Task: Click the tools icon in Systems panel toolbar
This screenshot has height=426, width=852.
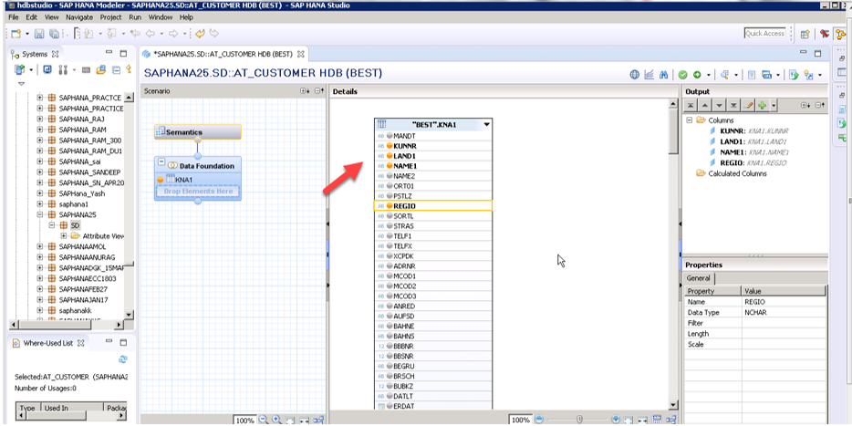Action: (62, 69)
